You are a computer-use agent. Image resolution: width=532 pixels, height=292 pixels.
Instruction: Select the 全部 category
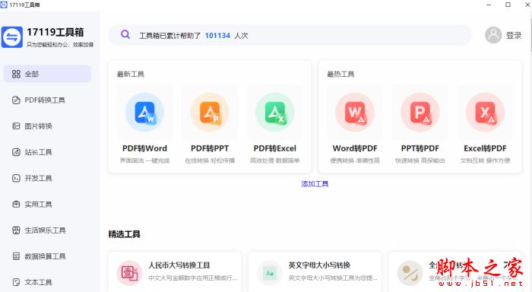(47, 74)
